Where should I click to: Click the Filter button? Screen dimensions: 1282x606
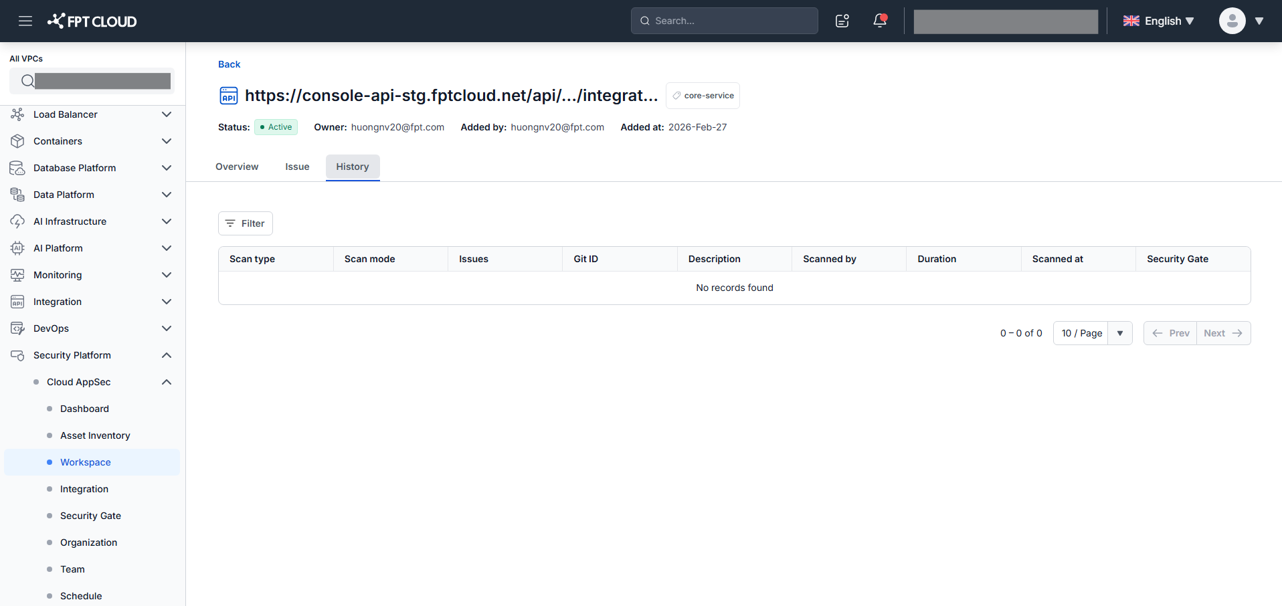pos(246,223)
